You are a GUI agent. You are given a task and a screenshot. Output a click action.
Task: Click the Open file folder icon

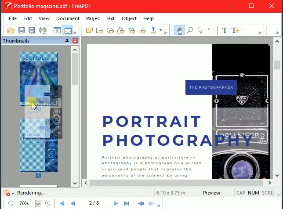11,30
